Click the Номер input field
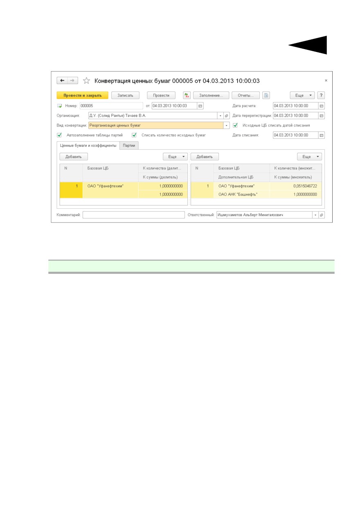 point(111,106)
